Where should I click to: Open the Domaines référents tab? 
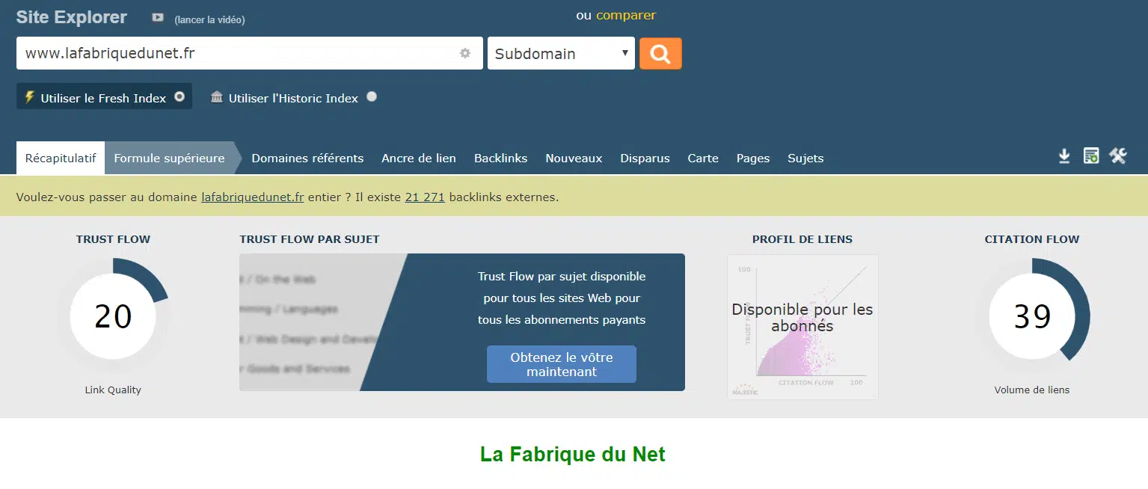[307, 158]
